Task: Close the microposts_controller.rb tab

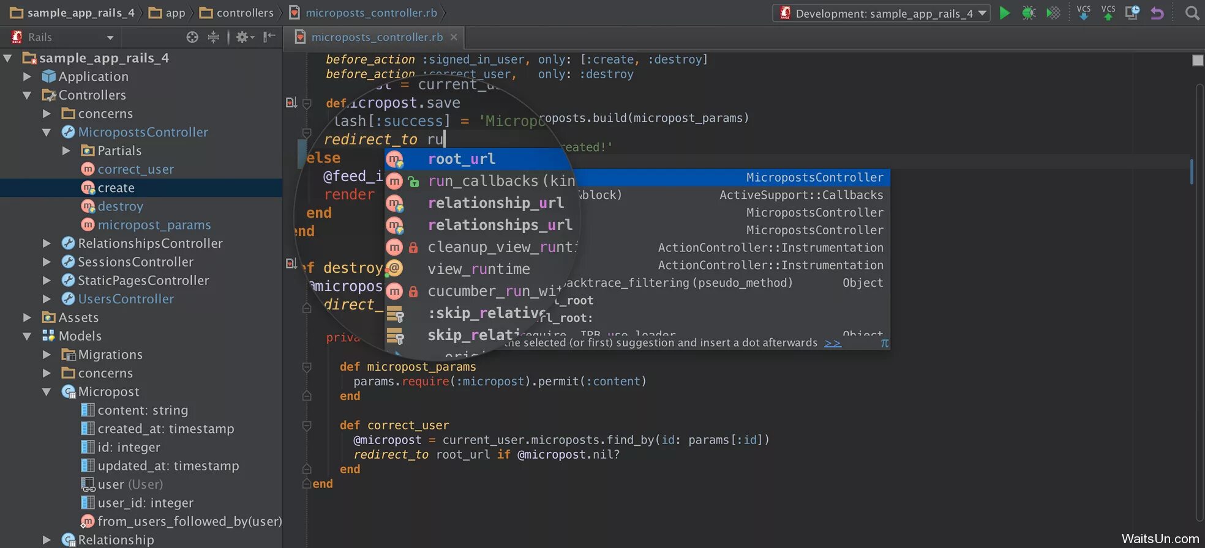Action: pyautogui.click(x=454, y=37)
